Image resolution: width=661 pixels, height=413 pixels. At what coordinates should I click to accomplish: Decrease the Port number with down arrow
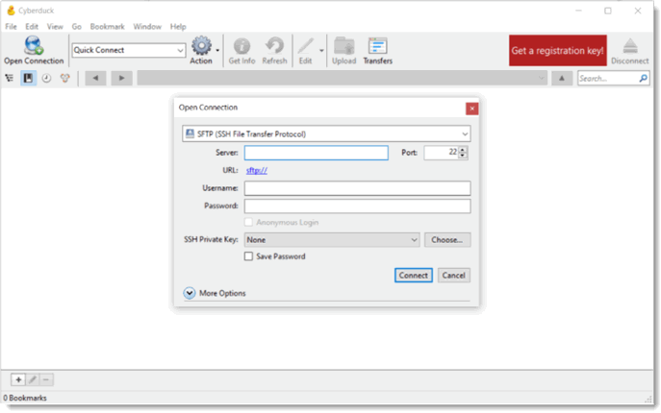pyautogui.click(x=463, y=156)
